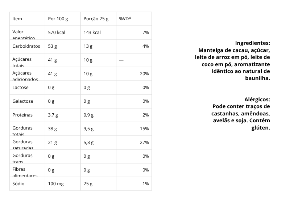Select the "Proteínas" row label
The height and width of the screenshot is (199, 290).
point(22,115)
